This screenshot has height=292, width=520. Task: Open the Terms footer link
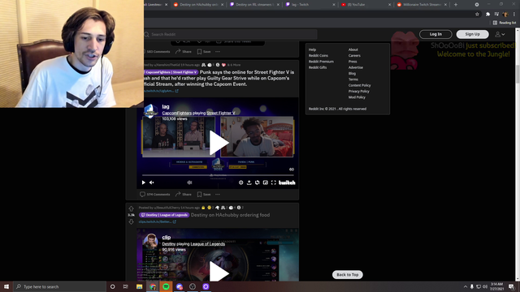click(353, 79)
